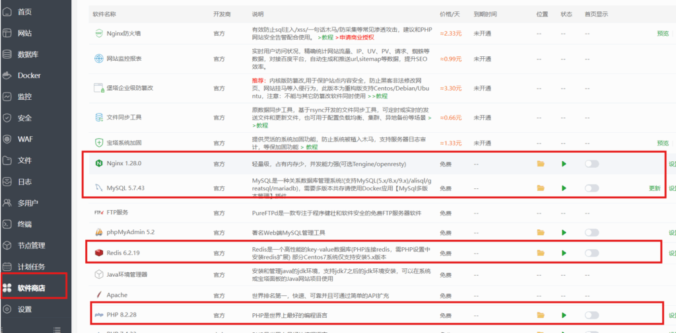Enable homepage display switch for MySQL 5.7.43

point(591,188)
